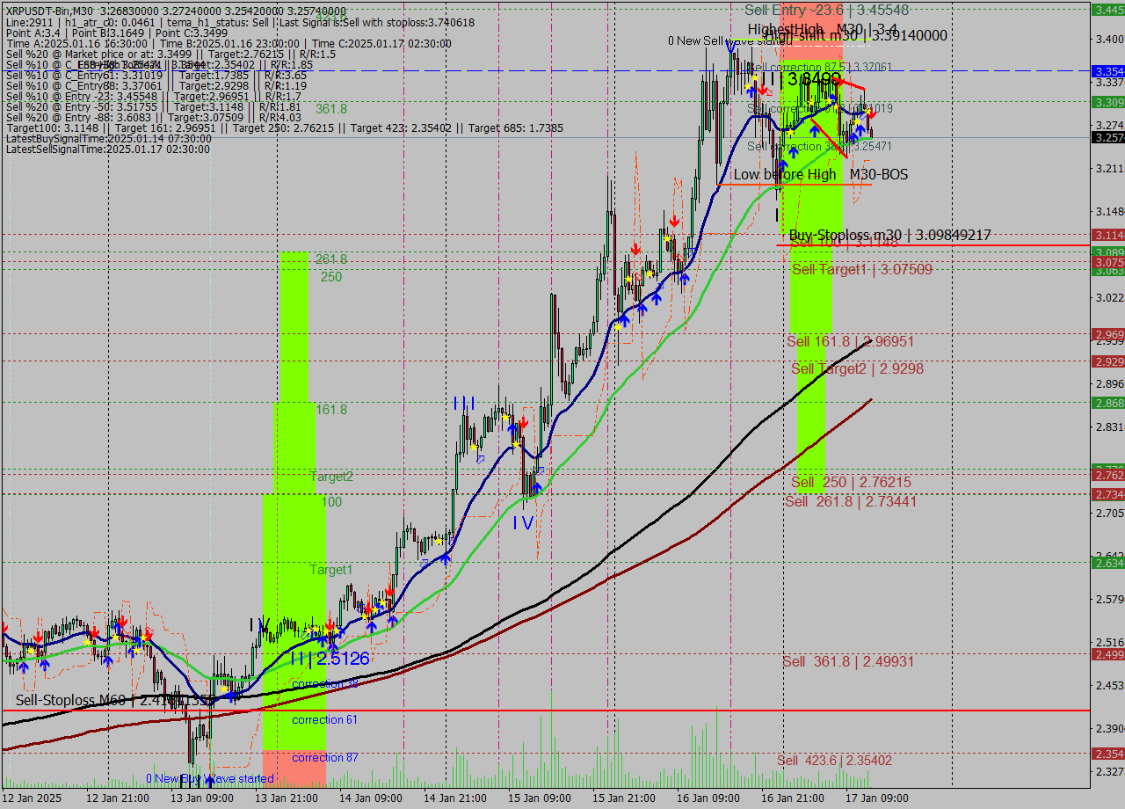Click the red 2.969 price axis tag
This screenshot has height=809, width=1125.
coord(1107,334)
